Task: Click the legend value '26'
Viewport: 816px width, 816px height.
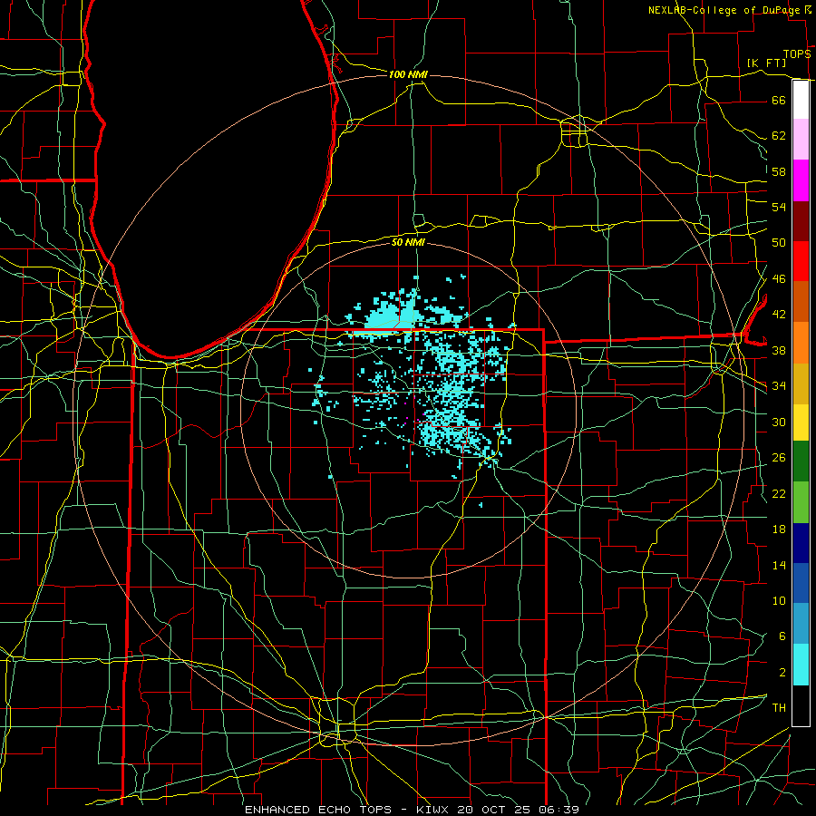Action: click(x=779, y=458)
